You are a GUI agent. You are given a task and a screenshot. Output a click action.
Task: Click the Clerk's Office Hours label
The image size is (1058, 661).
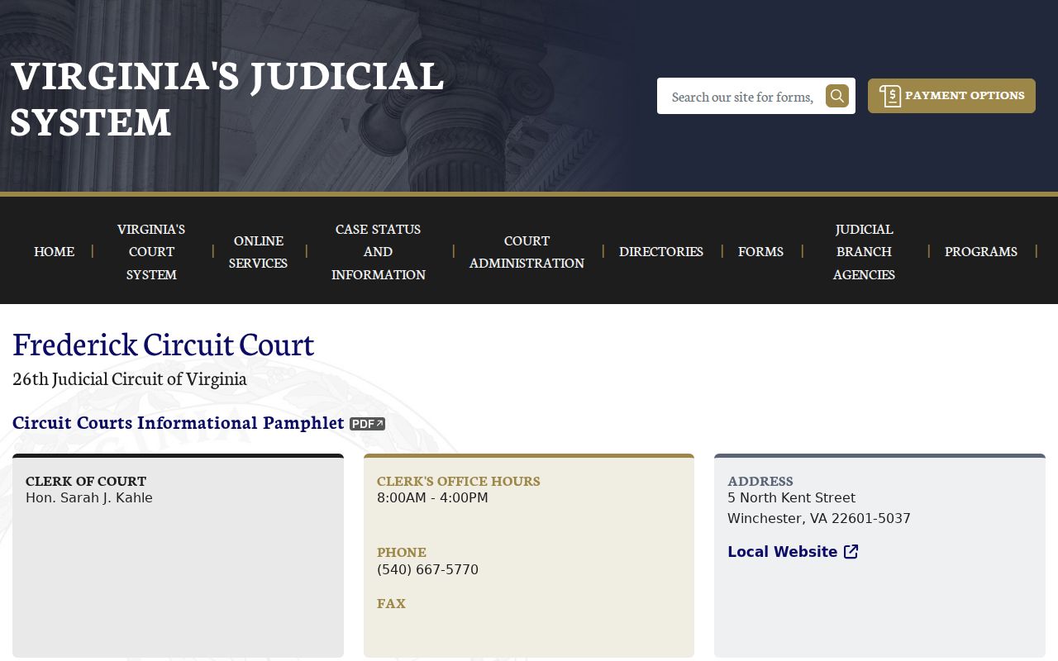tap(459, 481)
